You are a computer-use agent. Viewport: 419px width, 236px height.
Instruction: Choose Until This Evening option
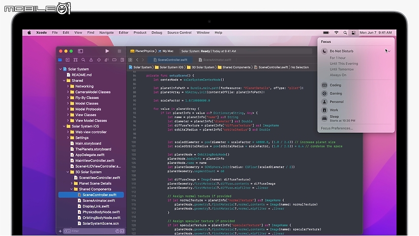(344, 63)
